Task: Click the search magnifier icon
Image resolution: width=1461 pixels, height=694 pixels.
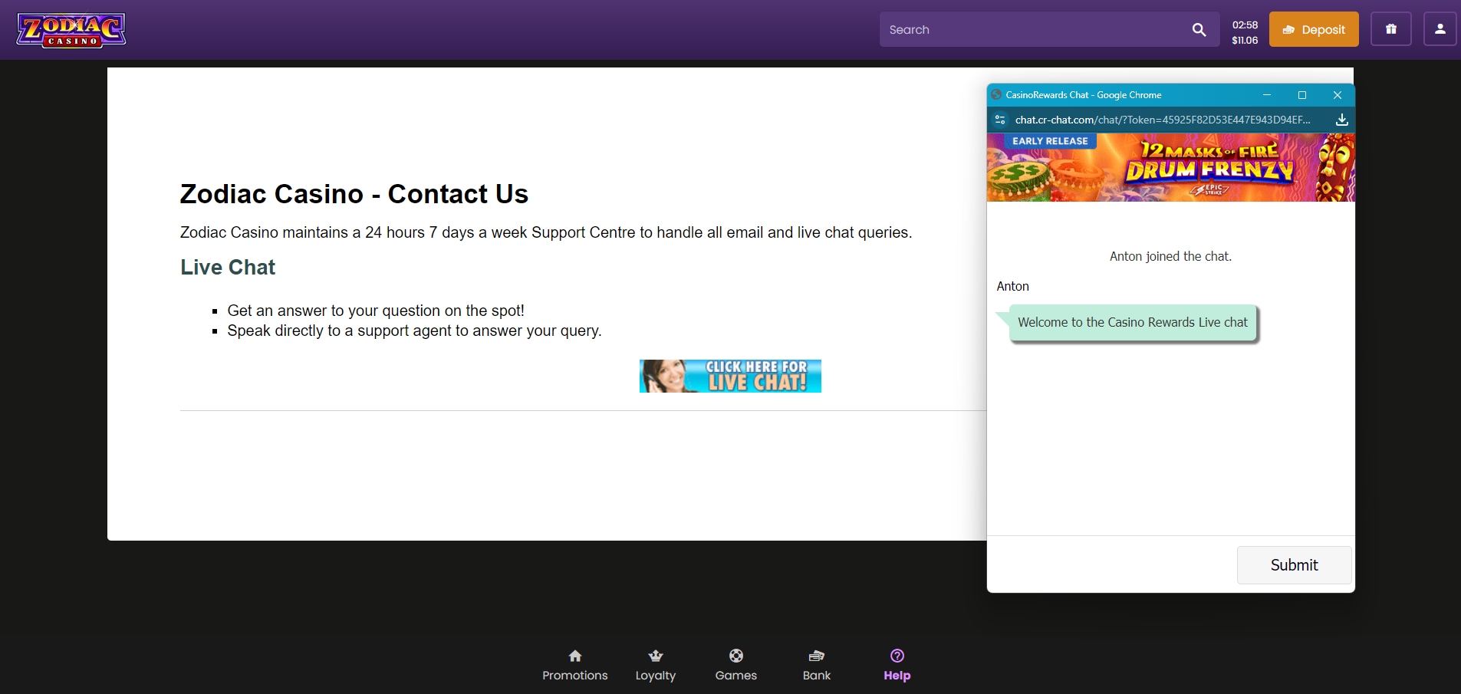Action: [1199, 30]
